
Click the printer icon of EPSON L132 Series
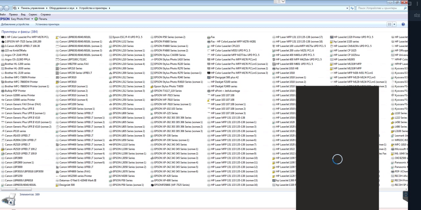(111, 42)
